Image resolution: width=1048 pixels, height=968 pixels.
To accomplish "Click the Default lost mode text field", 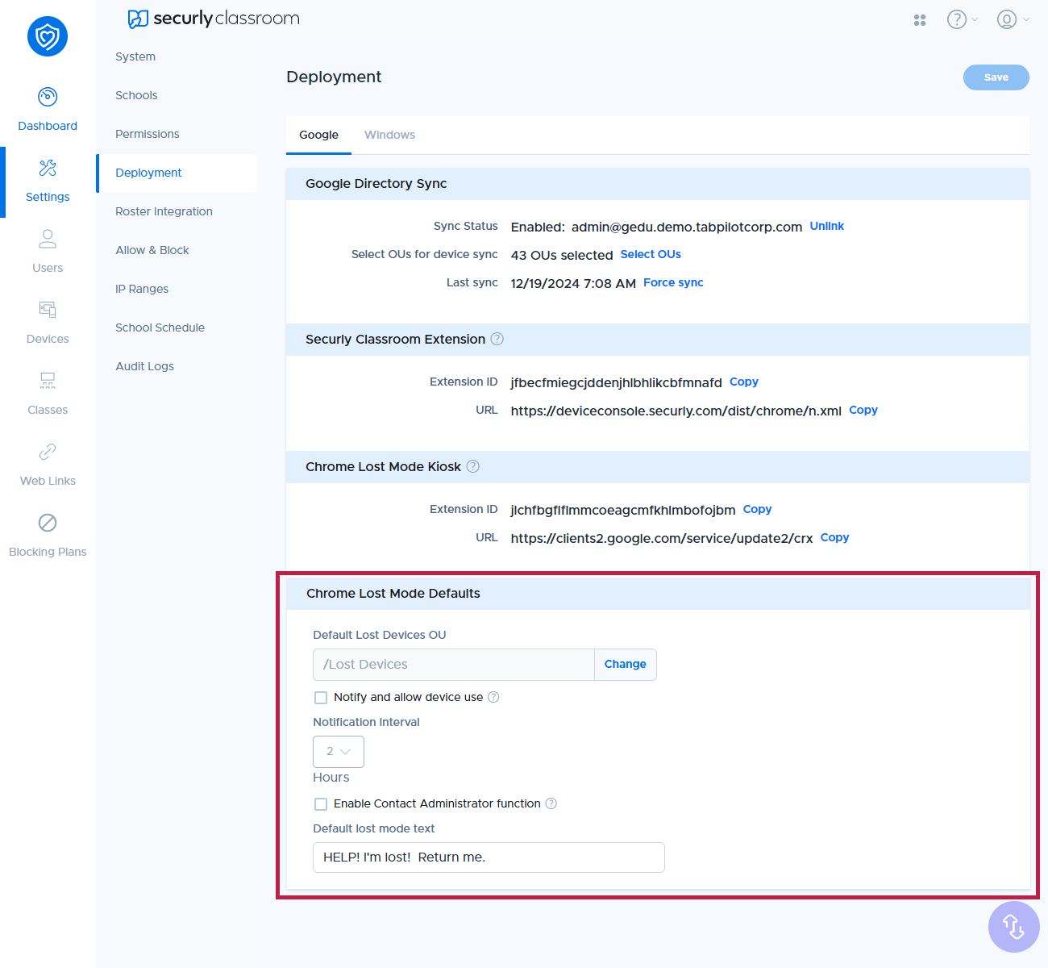I will click(489, 857).
